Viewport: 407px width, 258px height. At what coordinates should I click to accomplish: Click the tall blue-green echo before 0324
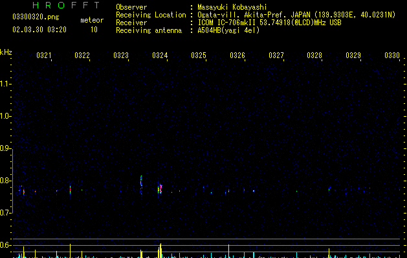[x=141, y=184]
